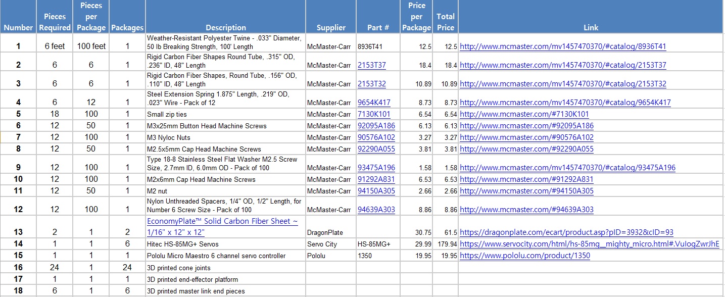
Task: Open the 2153T37 part number link
Action: tap(371, 65)
